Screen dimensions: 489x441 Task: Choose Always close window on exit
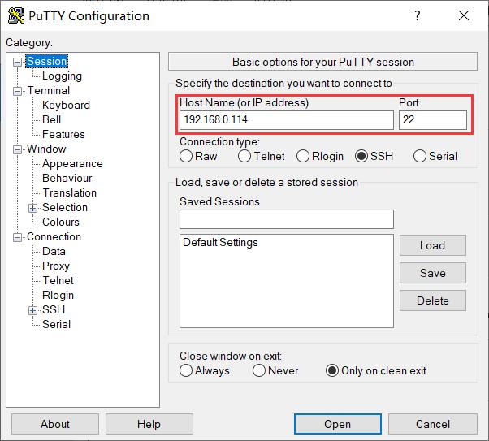186,370
